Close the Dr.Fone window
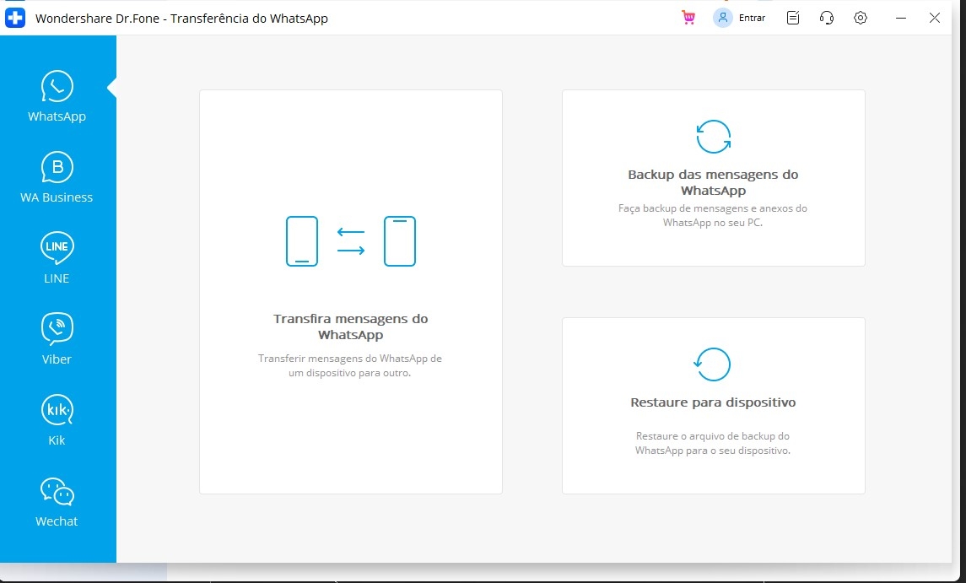 (x=934, y=18)
